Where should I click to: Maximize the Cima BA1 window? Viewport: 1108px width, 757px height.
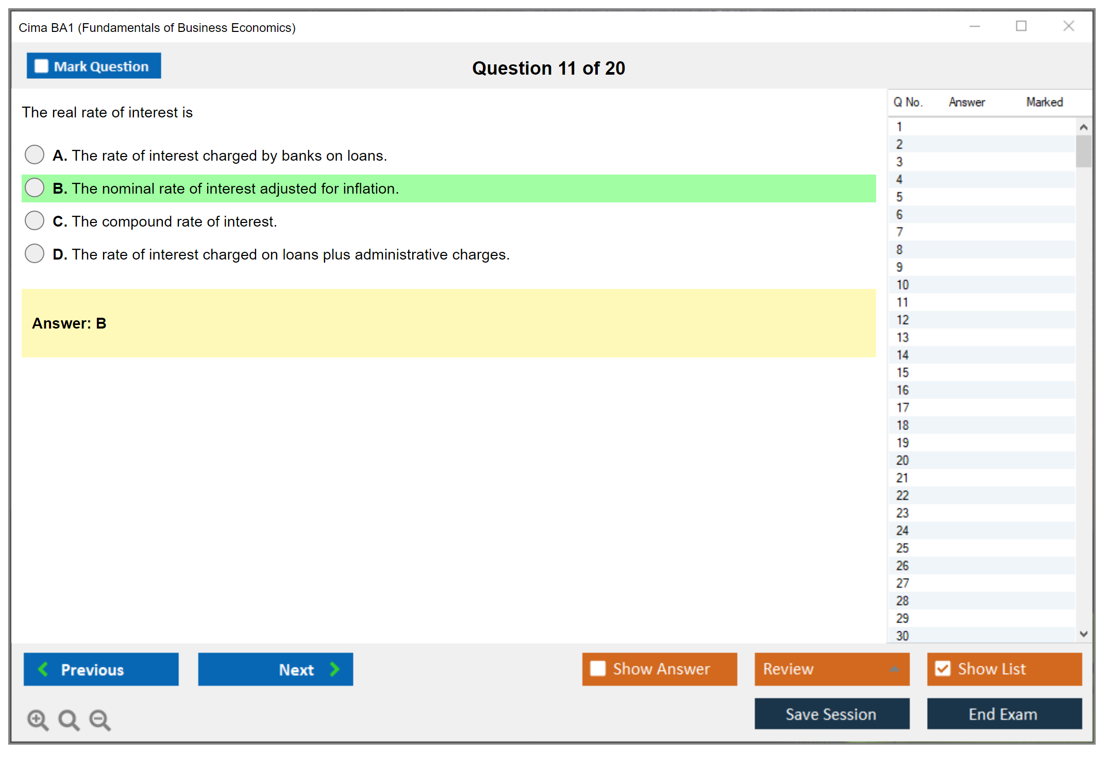1021,26
